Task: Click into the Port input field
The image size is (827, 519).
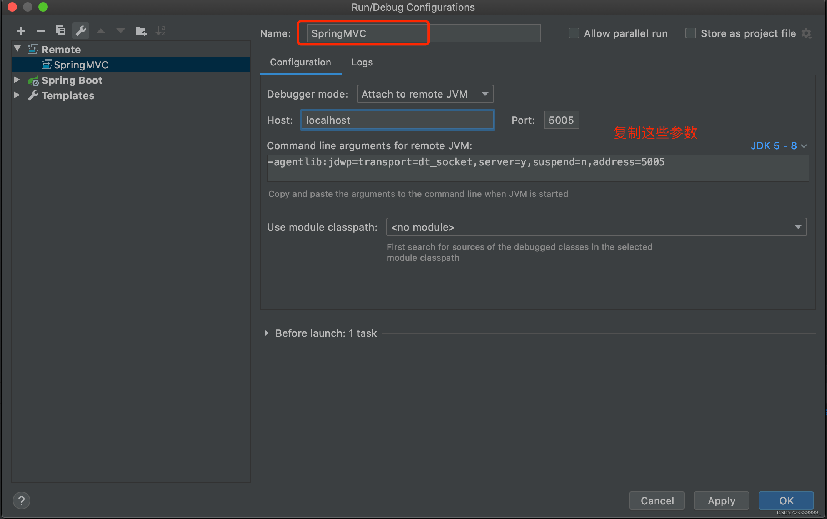Action: (x=561, y=120)
